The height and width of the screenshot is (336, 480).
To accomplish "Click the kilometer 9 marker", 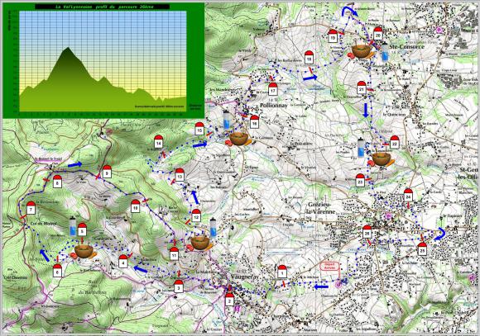I will click(x=107, y=172).
